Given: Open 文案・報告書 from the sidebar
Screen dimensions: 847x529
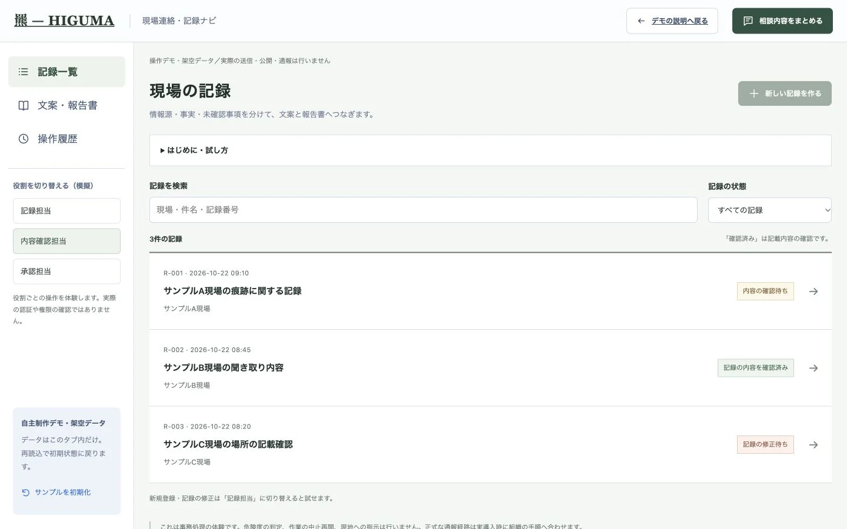Looking at the screenshot, I should tap(66, 105).
